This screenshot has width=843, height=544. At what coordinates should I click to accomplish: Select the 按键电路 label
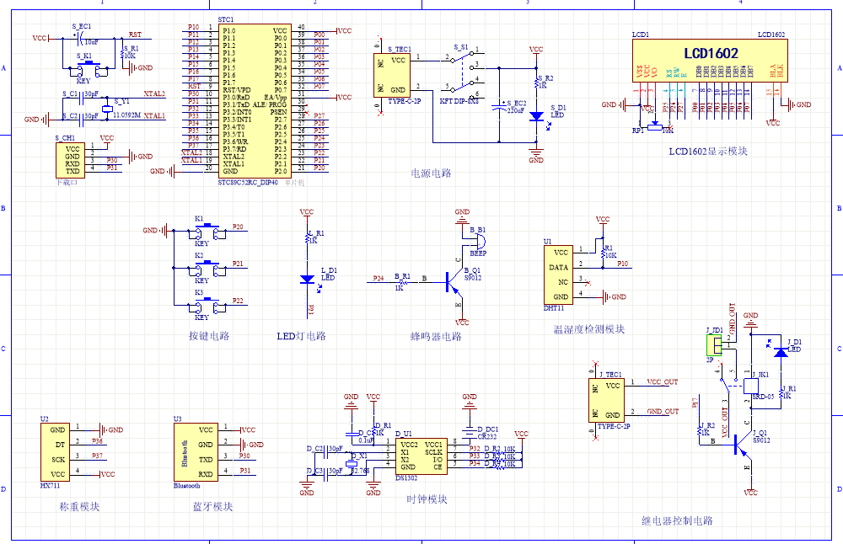(x=209, y=336)
